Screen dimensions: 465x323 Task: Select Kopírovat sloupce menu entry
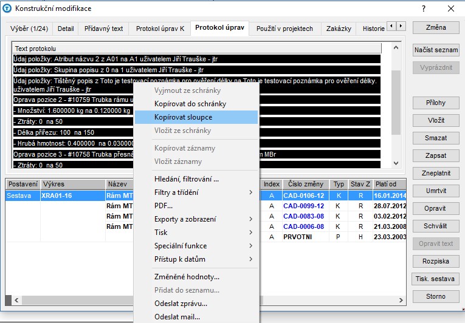point(196,117)
